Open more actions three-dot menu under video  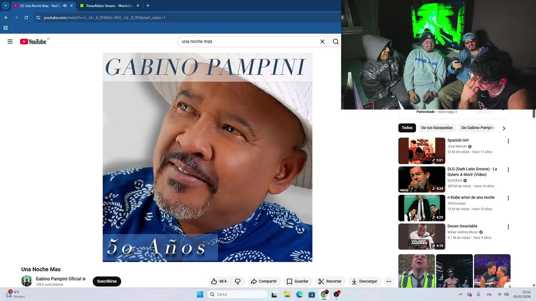[x=389, y=281]
